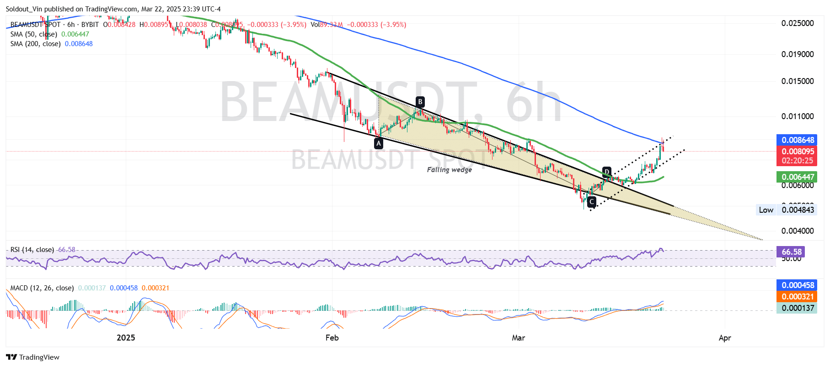
Task: Click the −0.000333 (−3.95%) change after Vol
Action: [x=376, y=25]
